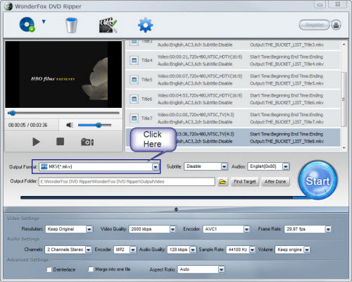This screenshot has width=352, height=282.
Task: Toggle the Title6 row icon
Action: 134,99
